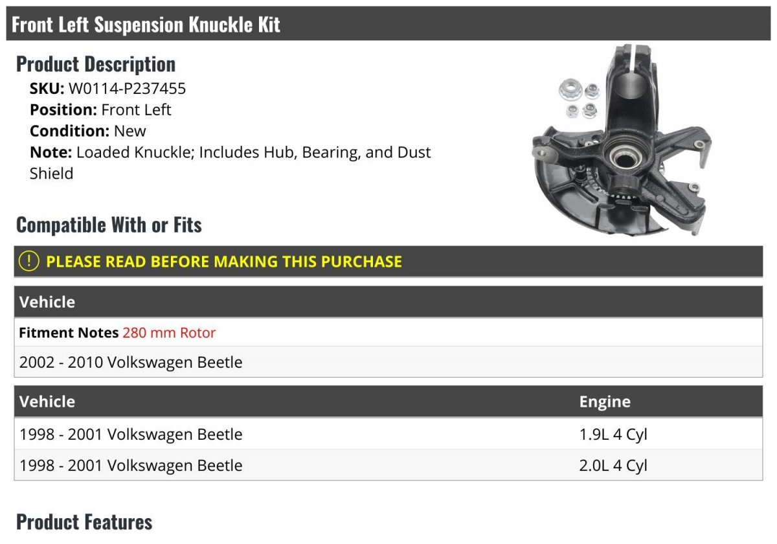The height and width of the screenshot is (544, 777).
Task: Click the Loaded Knuckle note text
Action: pyautogui.click(x=253, y=153)
